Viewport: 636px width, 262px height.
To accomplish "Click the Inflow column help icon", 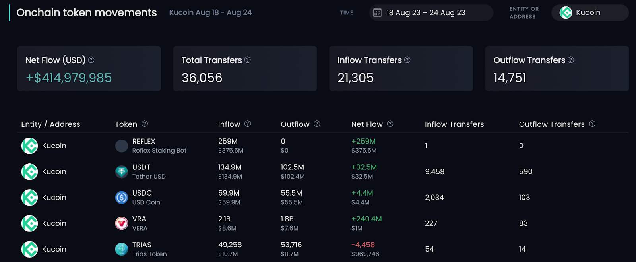I will 248,124.
